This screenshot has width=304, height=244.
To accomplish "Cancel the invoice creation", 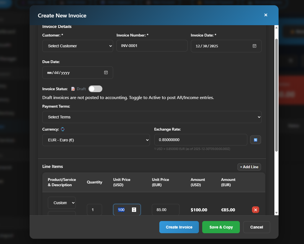I will pos(256,227).
